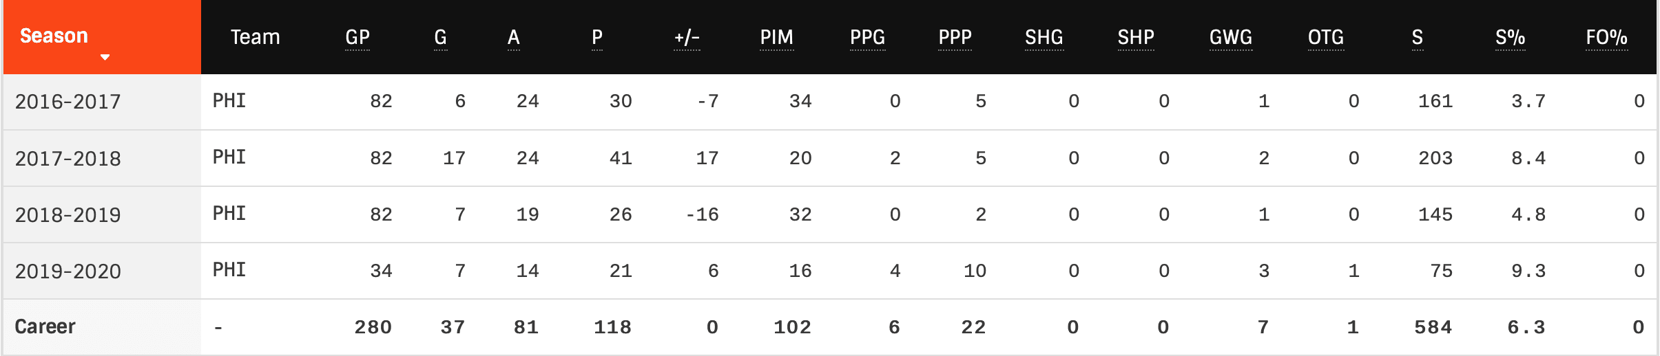Select the 2019-2020 season row
1660x356 pixels.
68,271
